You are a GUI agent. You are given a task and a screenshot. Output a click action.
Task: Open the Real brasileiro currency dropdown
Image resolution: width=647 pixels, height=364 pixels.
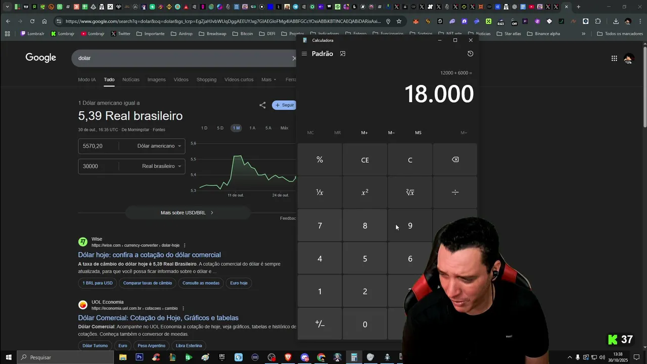point(161,166)
